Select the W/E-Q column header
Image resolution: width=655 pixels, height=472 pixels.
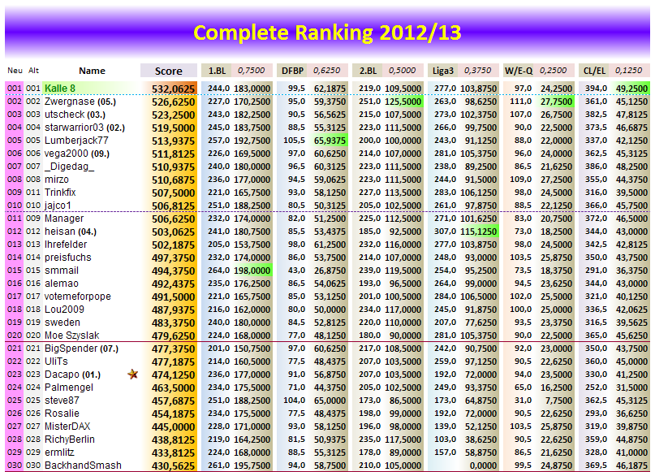point(519,71)
